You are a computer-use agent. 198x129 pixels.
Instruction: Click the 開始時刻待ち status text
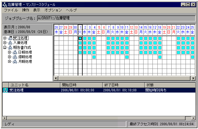click(x=156, y=90)
